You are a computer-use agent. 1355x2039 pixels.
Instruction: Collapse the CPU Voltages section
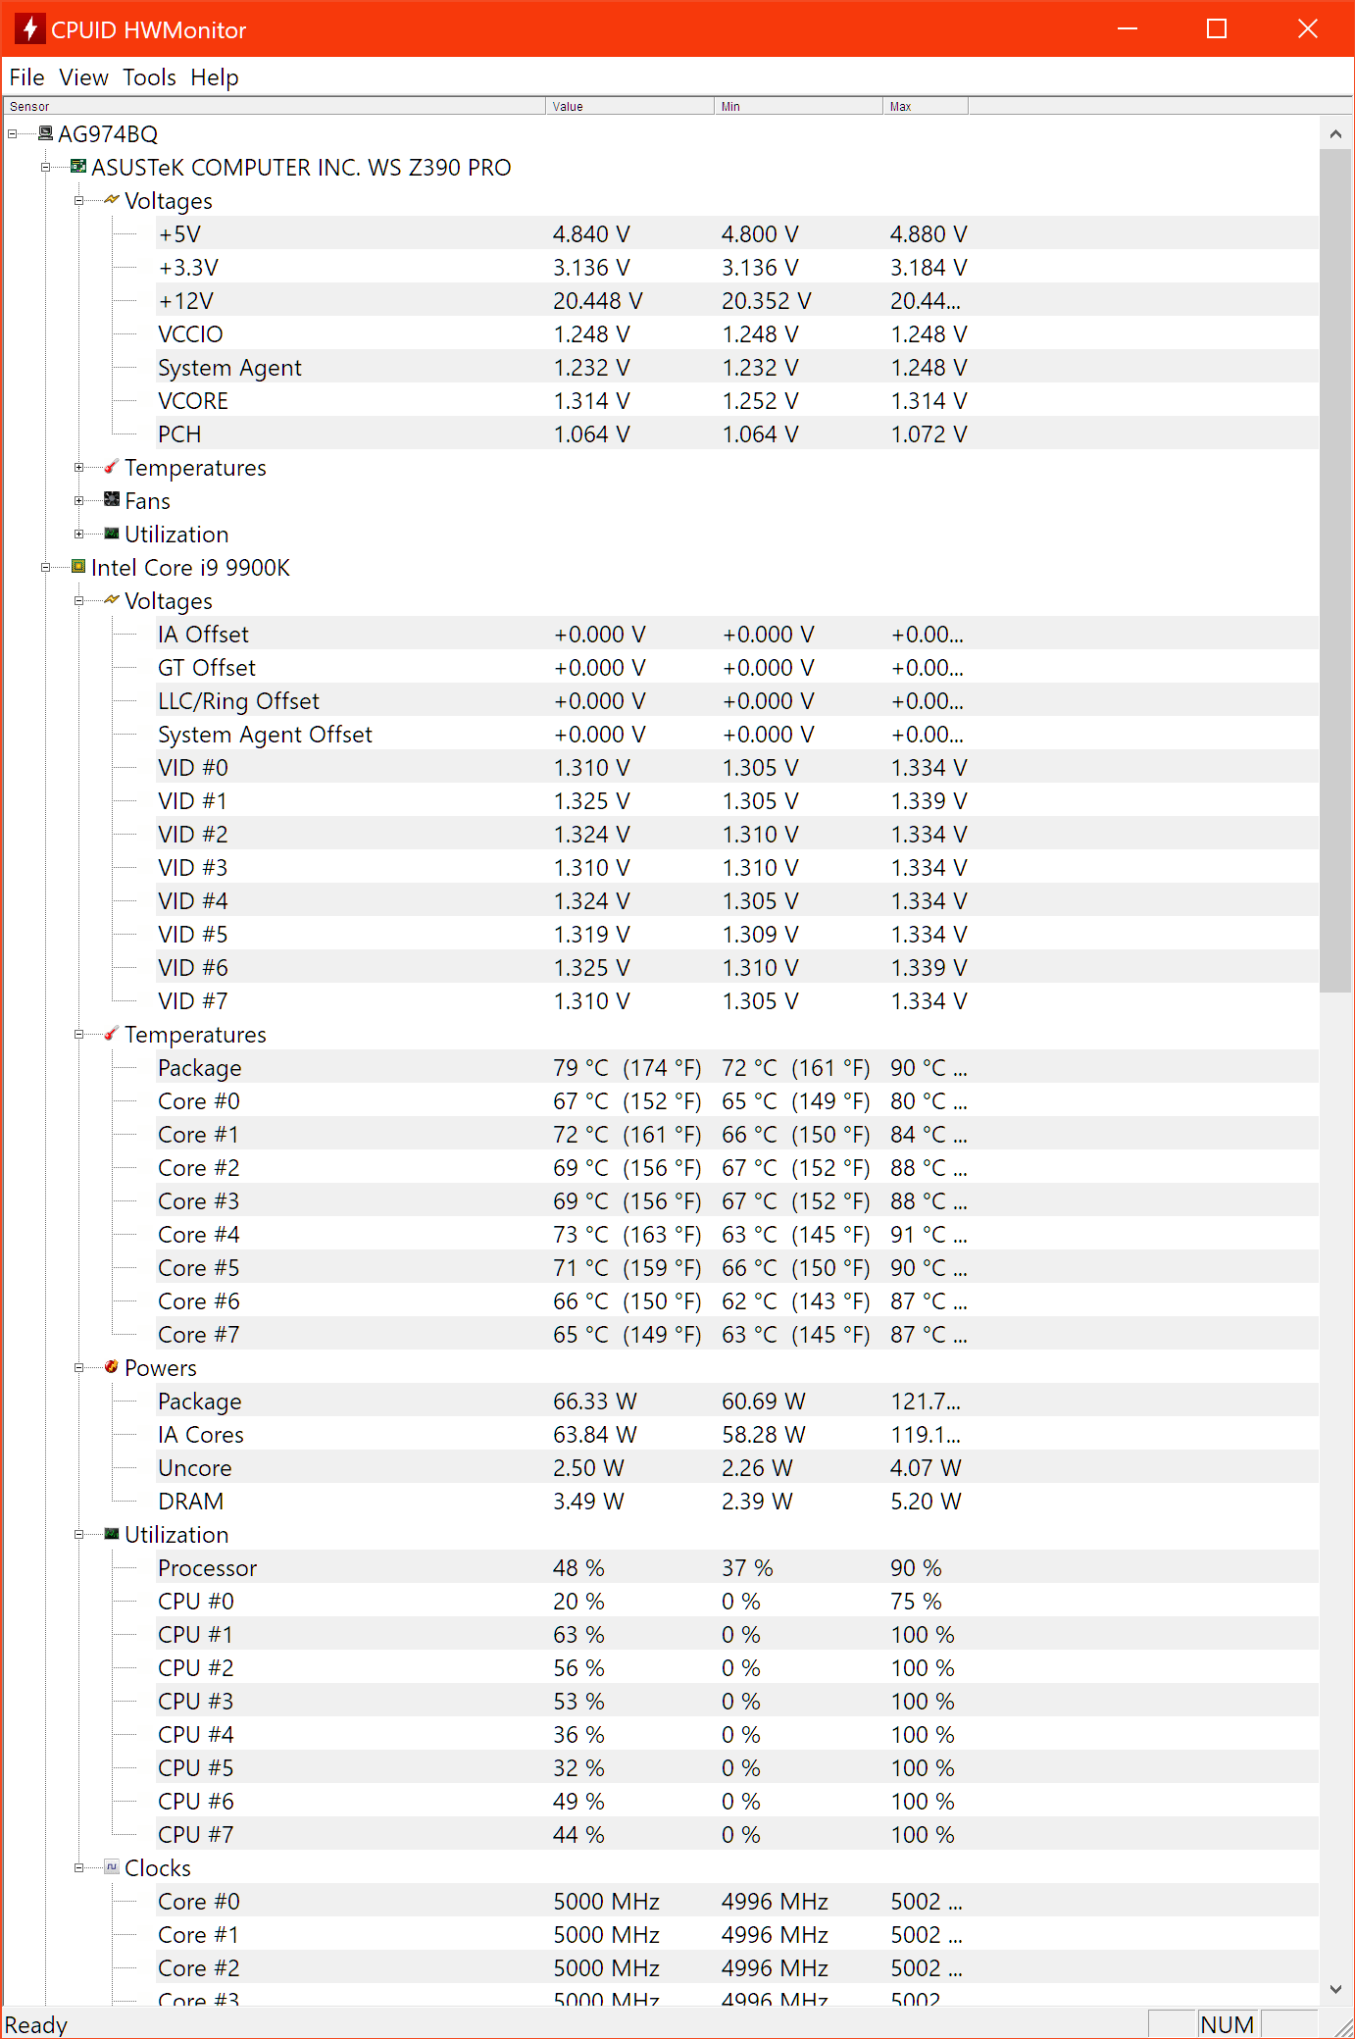coord(78,600)
